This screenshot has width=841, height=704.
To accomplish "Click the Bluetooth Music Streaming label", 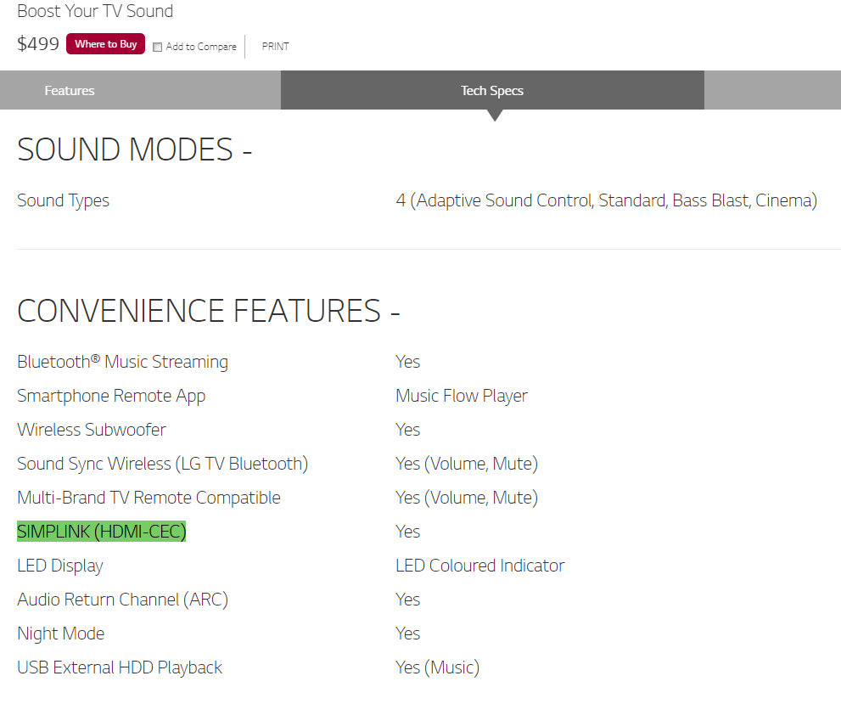I will [122, 362].
